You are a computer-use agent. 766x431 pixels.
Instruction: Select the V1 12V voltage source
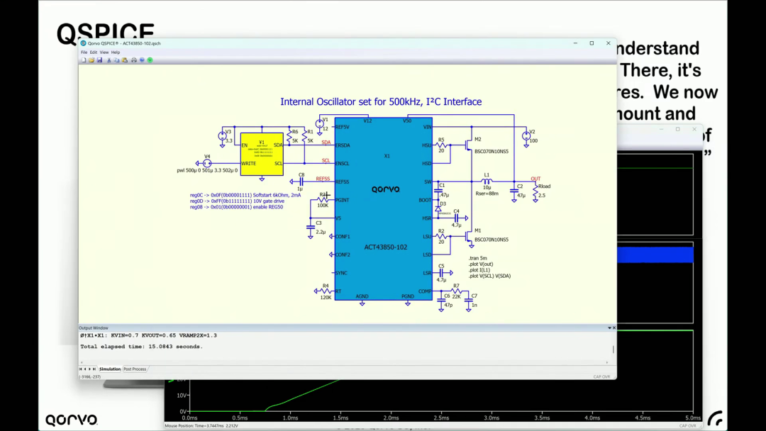coord(319,124)
